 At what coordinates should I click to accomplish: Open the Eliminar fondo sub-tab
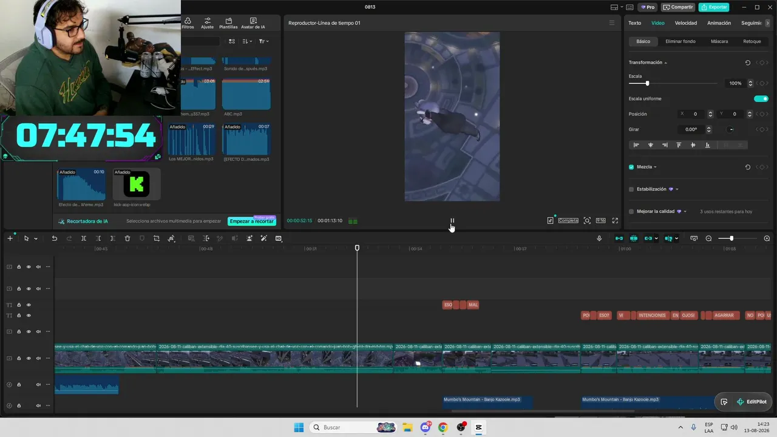click(x=680, y=41)
